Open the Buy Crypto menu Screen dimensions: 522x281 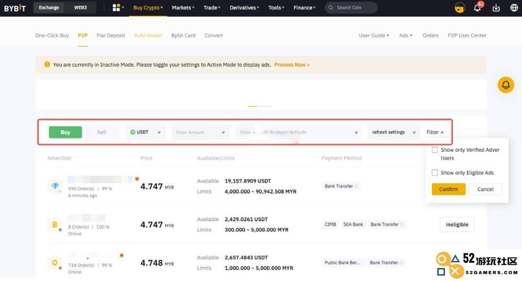(x=148, y=8)
